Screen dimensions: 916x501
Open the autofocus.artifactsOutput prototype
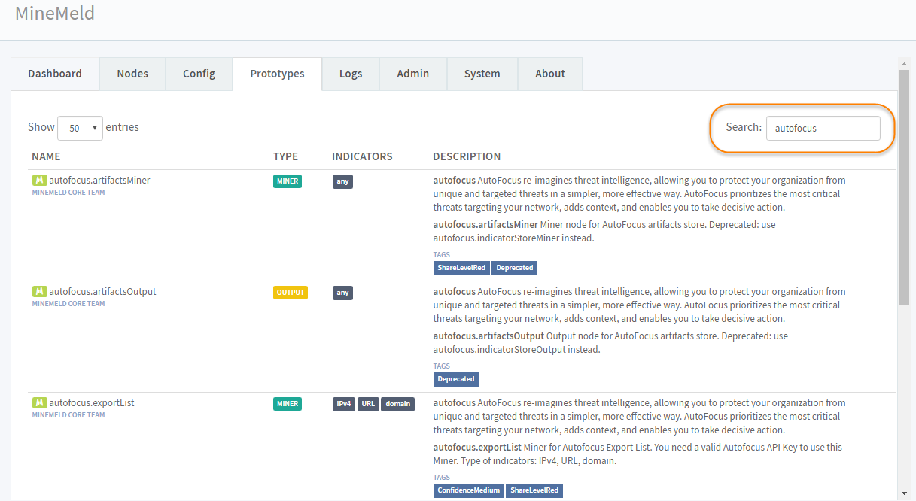click(102, 292)
